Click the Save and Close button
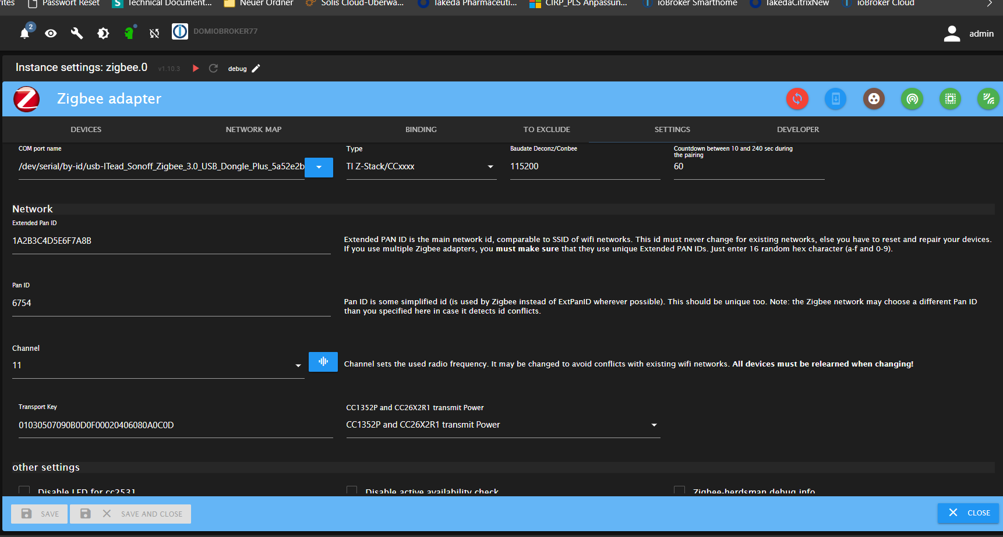1003x537 pixels. 130,514
